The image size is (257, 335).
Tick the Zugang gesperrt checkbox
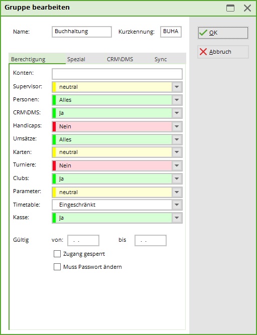[x=57, y=254]
